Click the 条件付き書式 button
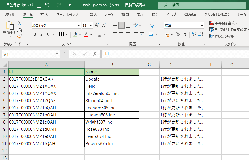This screenshot has width=249, height=160. (224, 23)
